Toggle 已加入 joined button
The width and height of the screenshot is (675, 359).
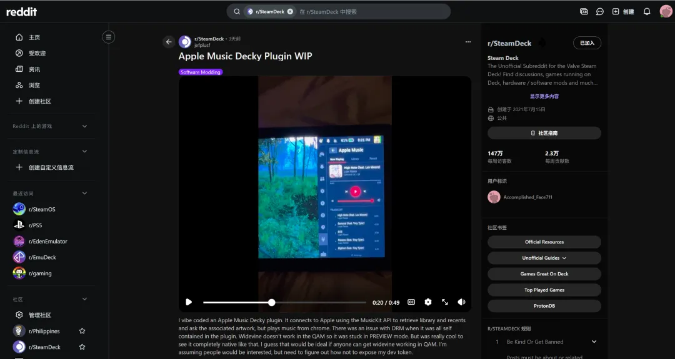point(587,43)
